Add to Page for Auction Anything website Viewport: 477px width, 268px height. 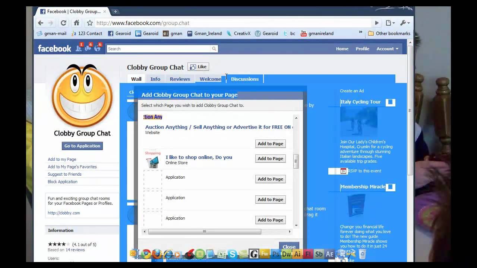270,144
